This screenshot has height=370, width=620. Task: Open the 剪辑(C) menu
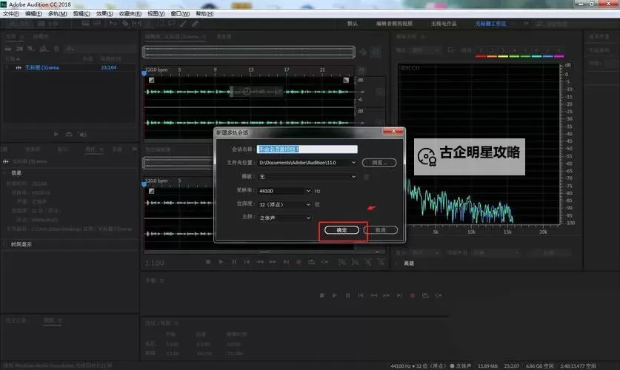[81, 14]
